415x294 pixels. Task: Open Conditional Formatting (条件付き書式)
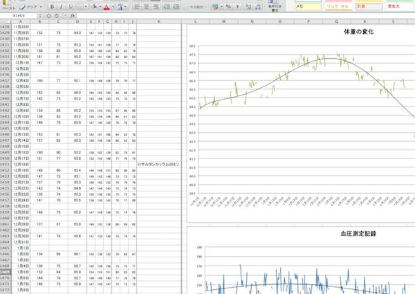(x=275, y=6)
